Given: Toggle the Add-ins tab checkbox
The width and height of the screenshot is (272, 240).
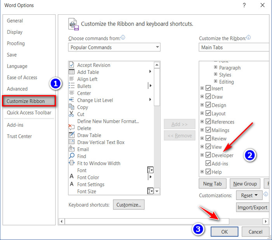Looking at the screenshot, I should tap(208, 163).
